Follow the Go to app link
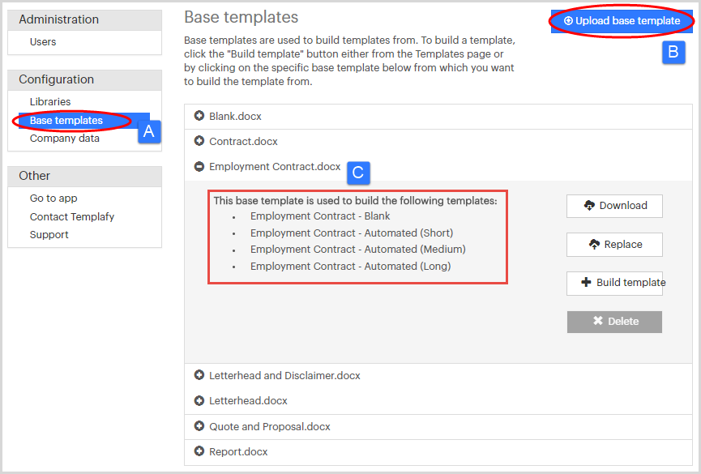This screenshot has height=474, width=701. [x=53, y=198]
